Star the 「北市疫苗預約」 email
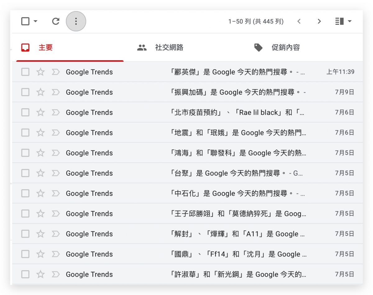This screenshot has height=295, width=373. pyautogui.click(x=40, y=112)
